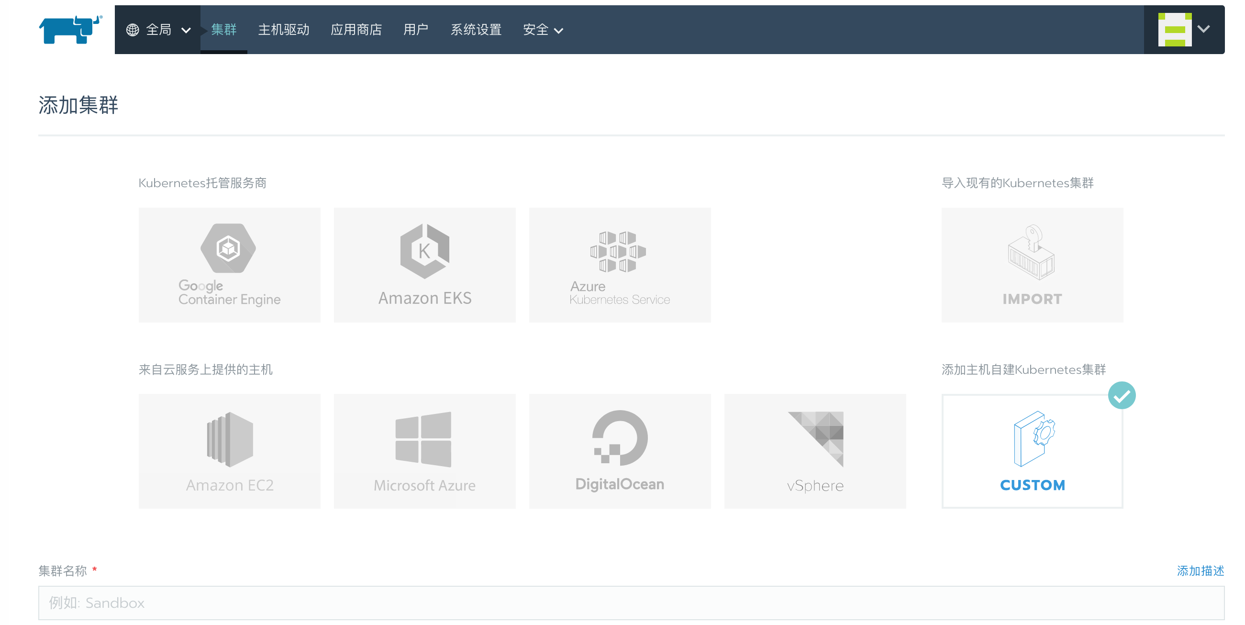
Task: Select the Amazon EC2 host card
Action: click(x=230, y=451)
